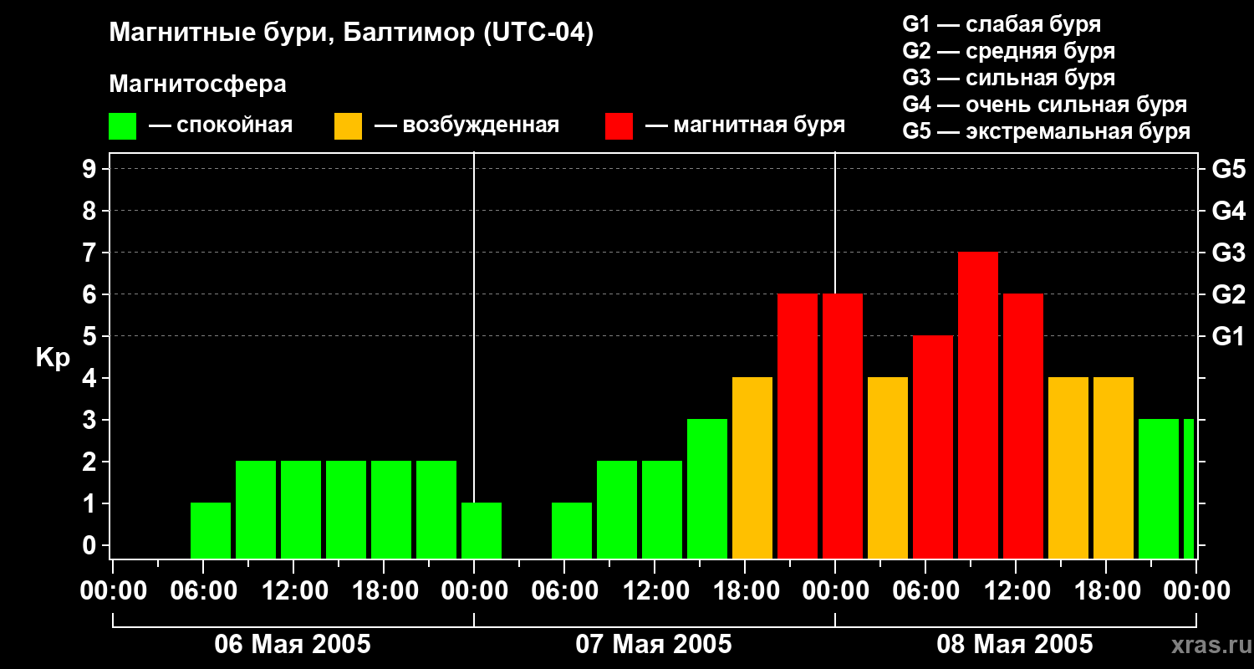
Task: Click the — спокойная legend label
Action: [x=221, y=125]
